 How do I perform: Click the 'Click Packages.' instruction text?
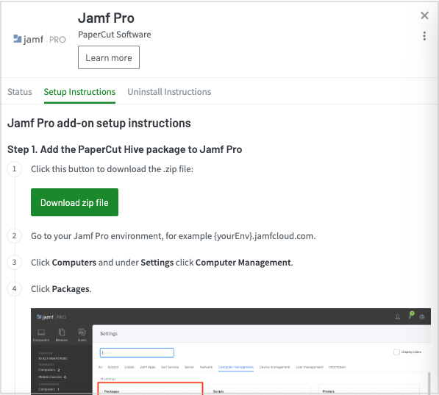[61, 289]
